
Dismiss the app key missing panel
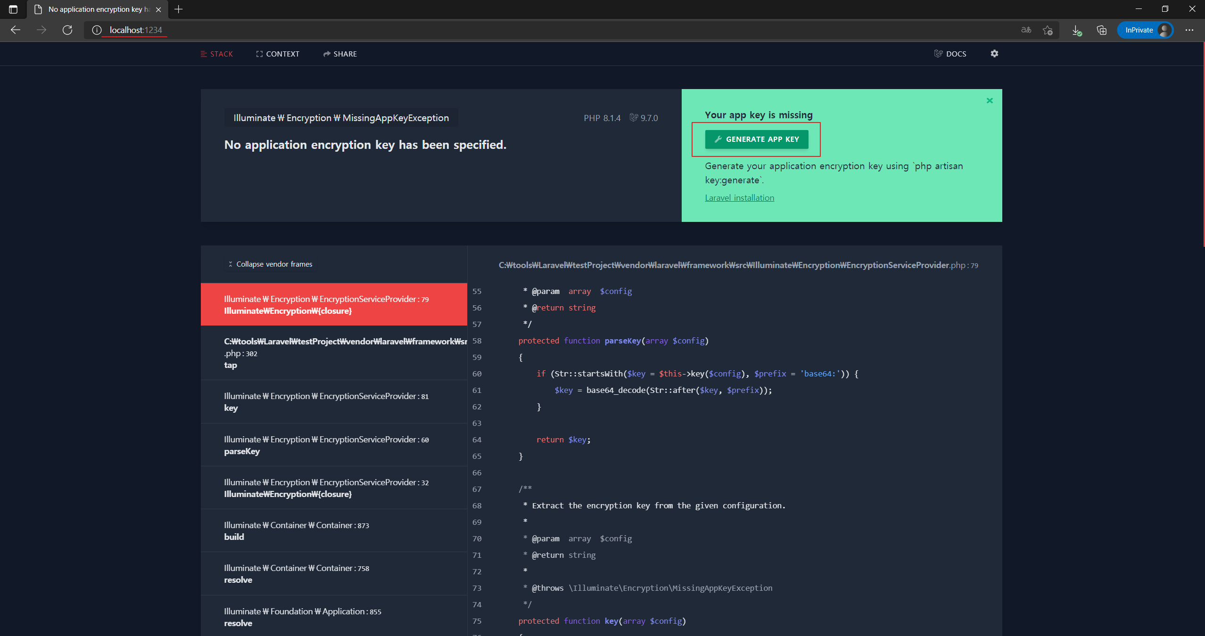[x=990, y=100]
